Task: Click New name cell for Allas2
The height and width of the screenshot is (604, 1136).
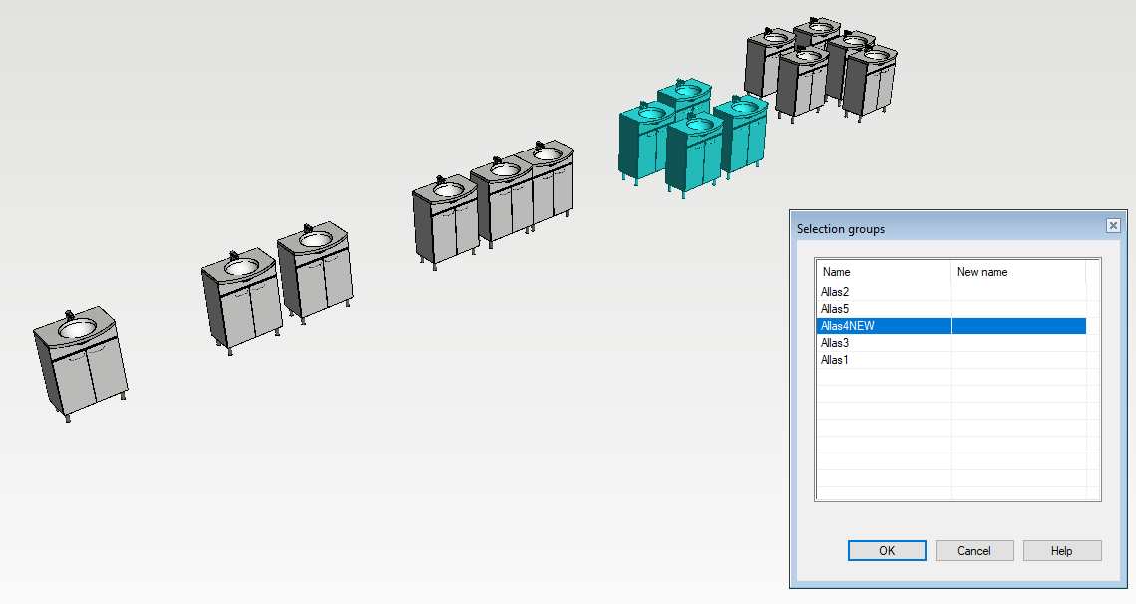Action: click(x=1017, y=292)
